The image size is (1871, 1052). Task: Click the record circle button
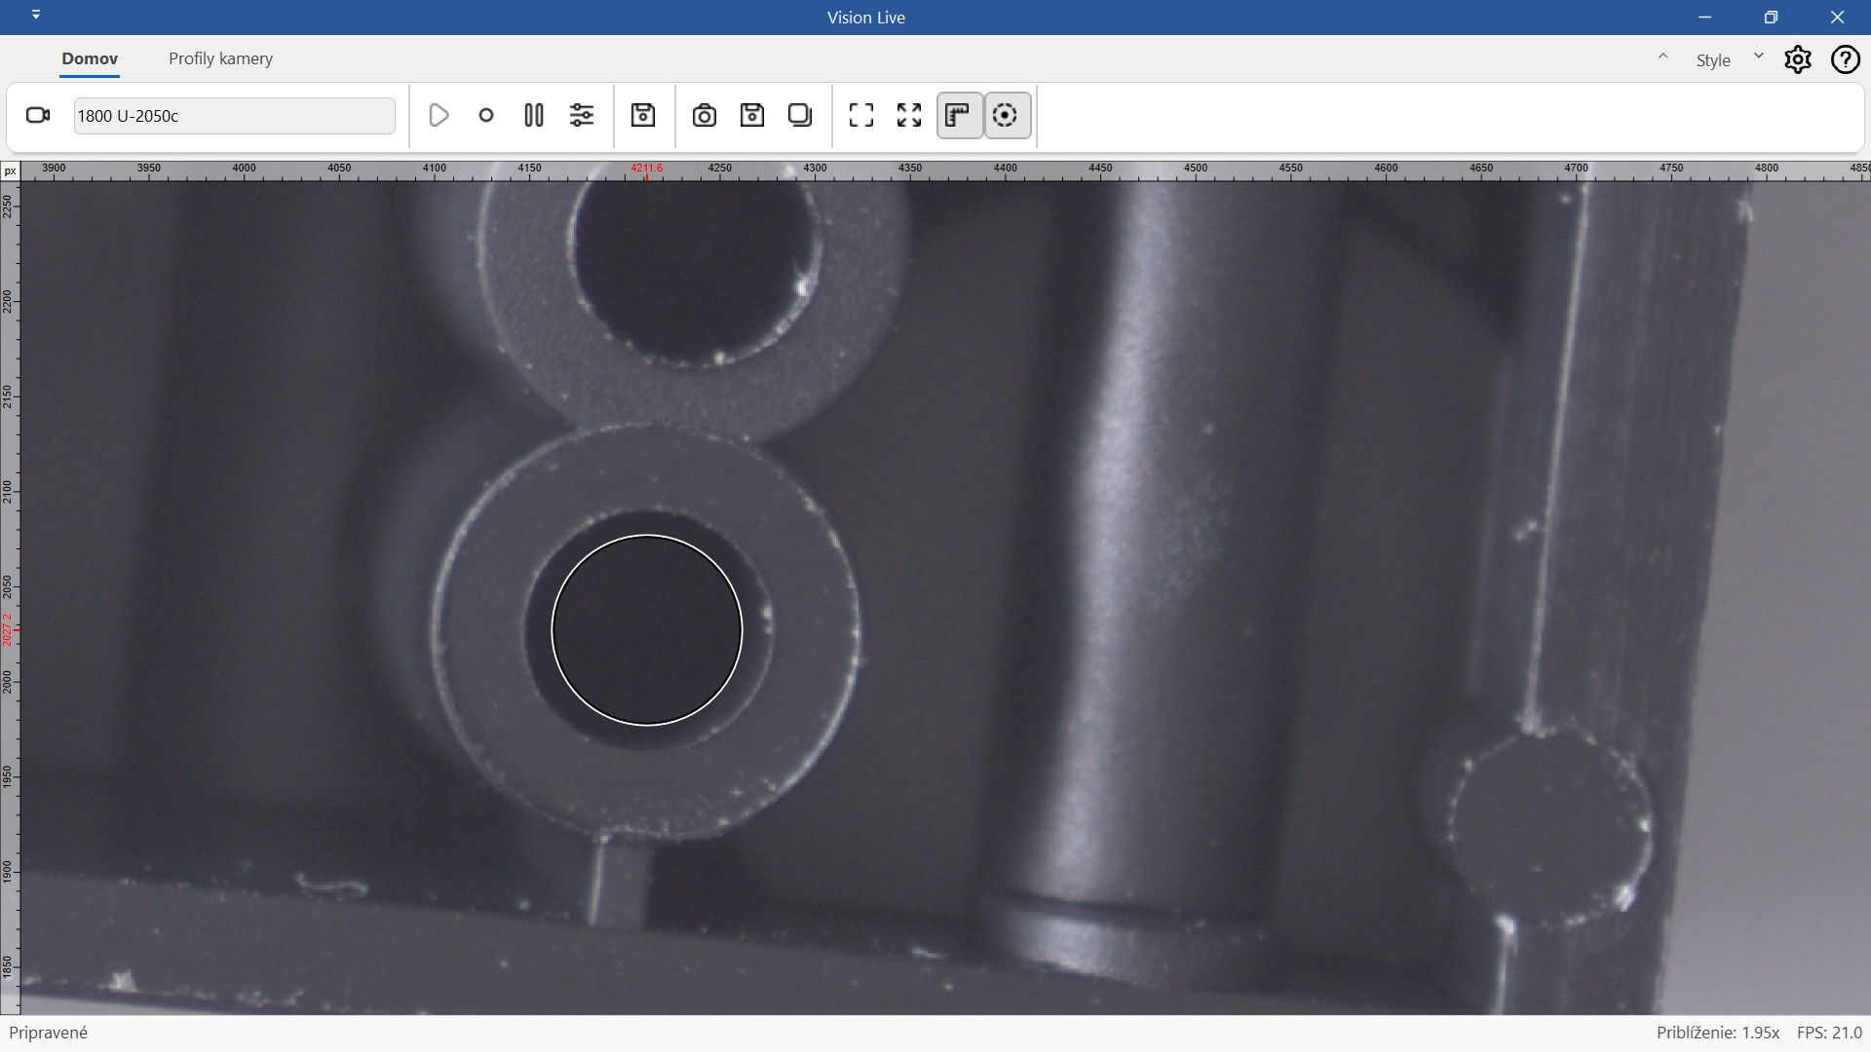[x=486, y=115]
